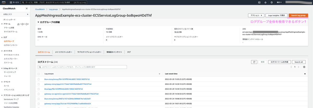Sort by Log stream column arrow
Screen dimensions: 313x108
(159, 74)
